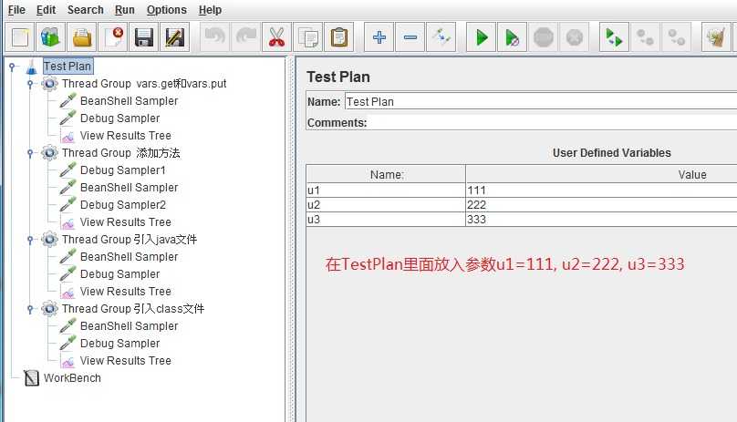This screenshot has width=737, height=422.
Task: Select BeanShell Sampler under 添加方法 group
Action: point(129,188)
